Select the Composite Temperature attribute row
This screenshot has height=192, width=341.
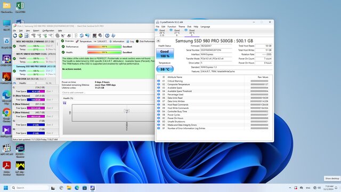coord(214,84)
